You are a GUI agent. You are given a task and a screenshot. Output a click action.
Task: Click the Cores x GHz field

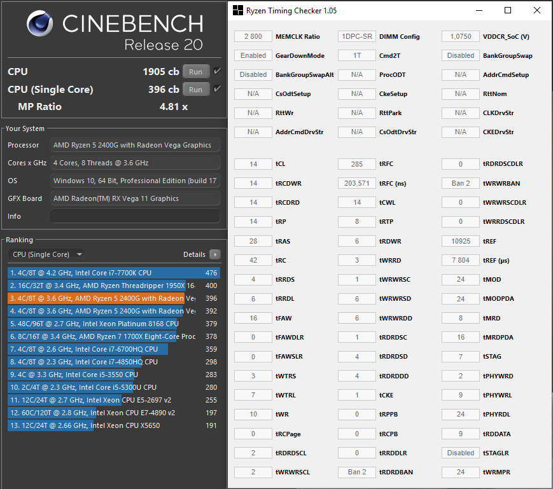tap(135, 163)
